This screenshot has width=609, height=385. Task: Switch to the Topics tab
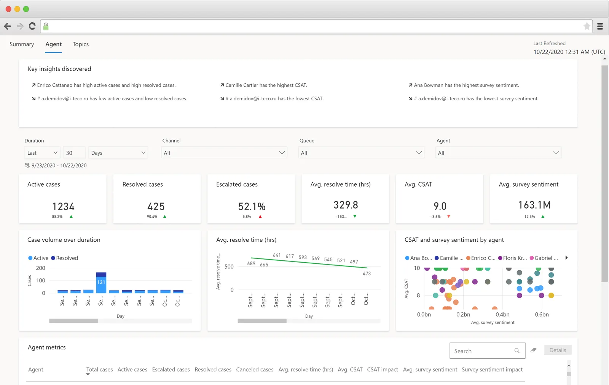[x=81, y=44]
